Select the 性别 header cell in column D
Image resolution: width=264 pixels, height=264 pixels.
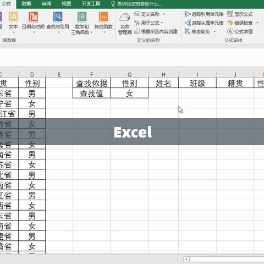coord(32,83)
